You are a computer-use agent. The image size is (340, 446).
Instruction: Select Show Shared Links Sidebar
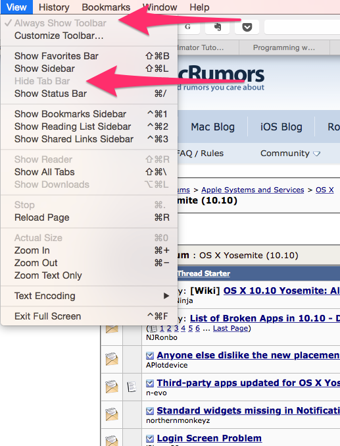[x=89, y=139]
